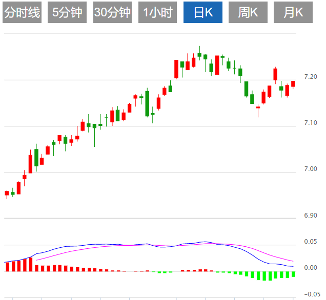The height and width of the screenshot is (300, 326).
Task: Show the 1小时 chart view
Action: 158,13
